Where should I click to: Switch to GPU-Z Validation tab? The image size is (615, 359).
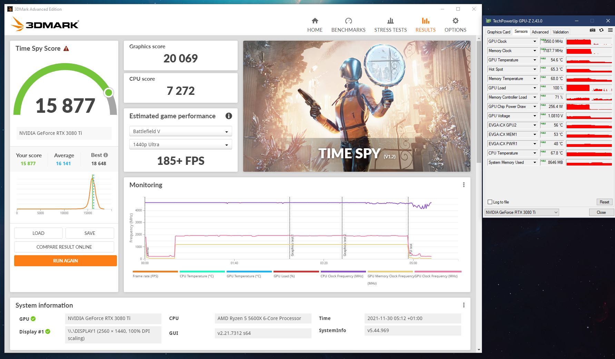tap(561, 32)
